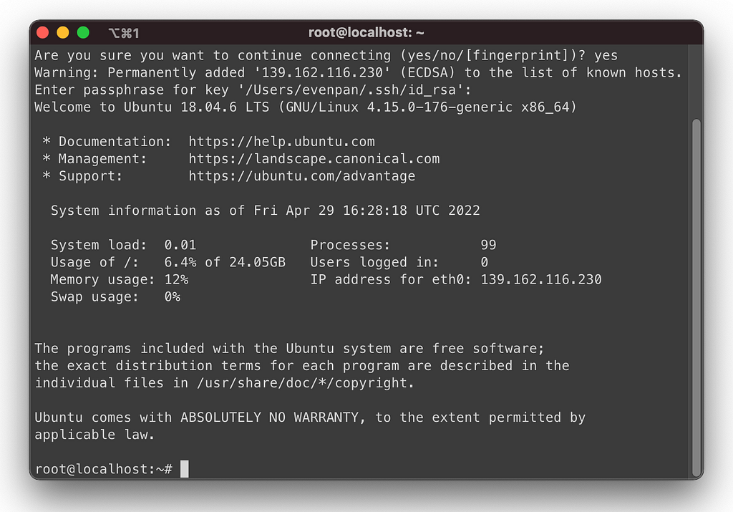733x512 pixels.
Task: Click the ⌥⌘1 window shortcut indicator
Action: [124, 33]
